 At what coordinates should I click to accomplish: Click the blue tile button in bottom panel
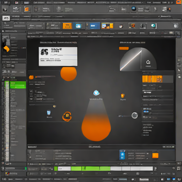[x=122, y=155]
